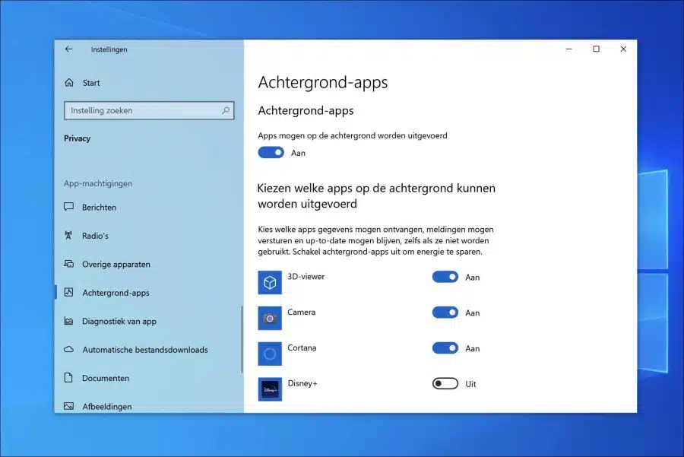The image size is (684, 457).
Task: Select the Automatische bestandsdownloads cloud icon
Action: (x=69, y=349)
